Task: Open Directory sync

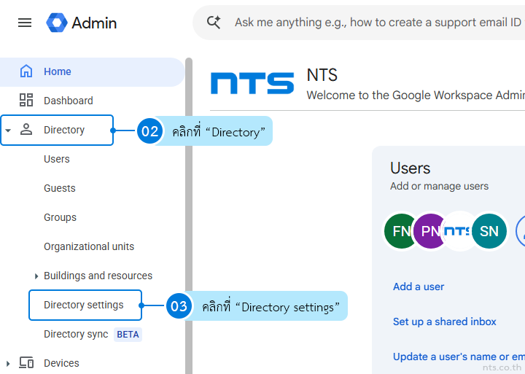Action: pyautogui.click(x=76, y=334)
